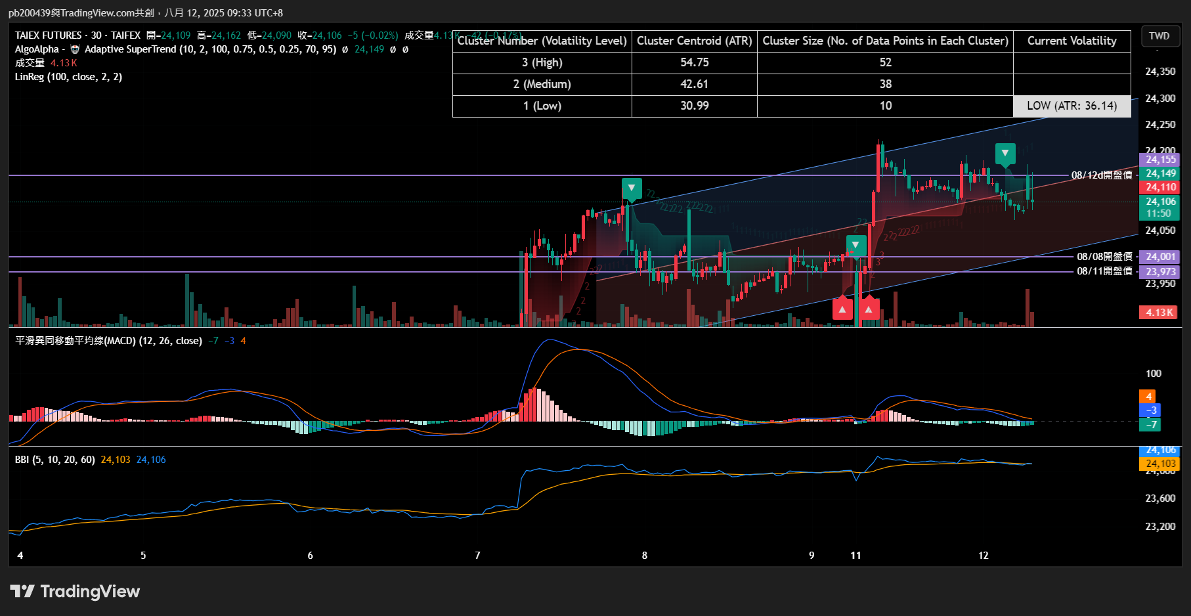
Task: Click the Cluster Number (Volatility Level) header
Action: (542, 41)
